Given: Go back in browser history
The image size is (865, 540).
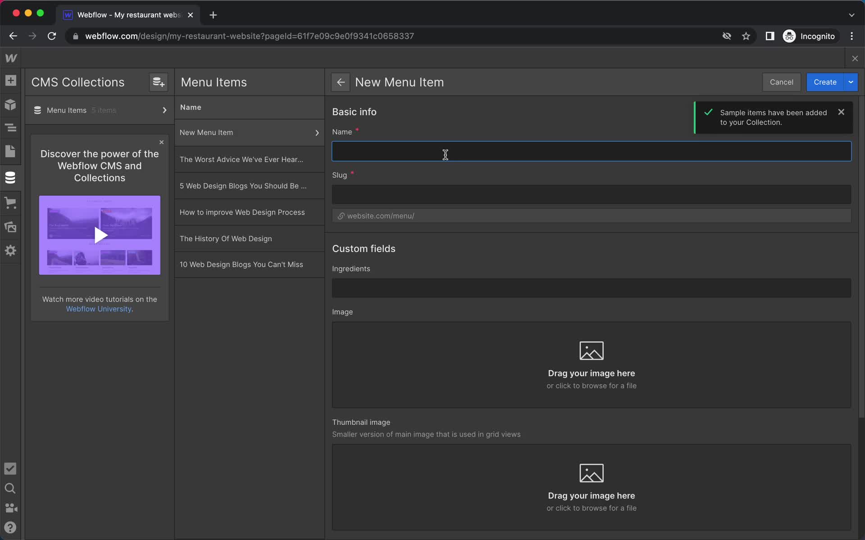Looking at the screenshot, I should coord(13,36).
